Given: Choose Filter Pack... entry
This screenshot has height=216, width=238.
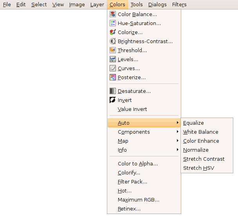Looking at the screenshot, I should [144, 182].
